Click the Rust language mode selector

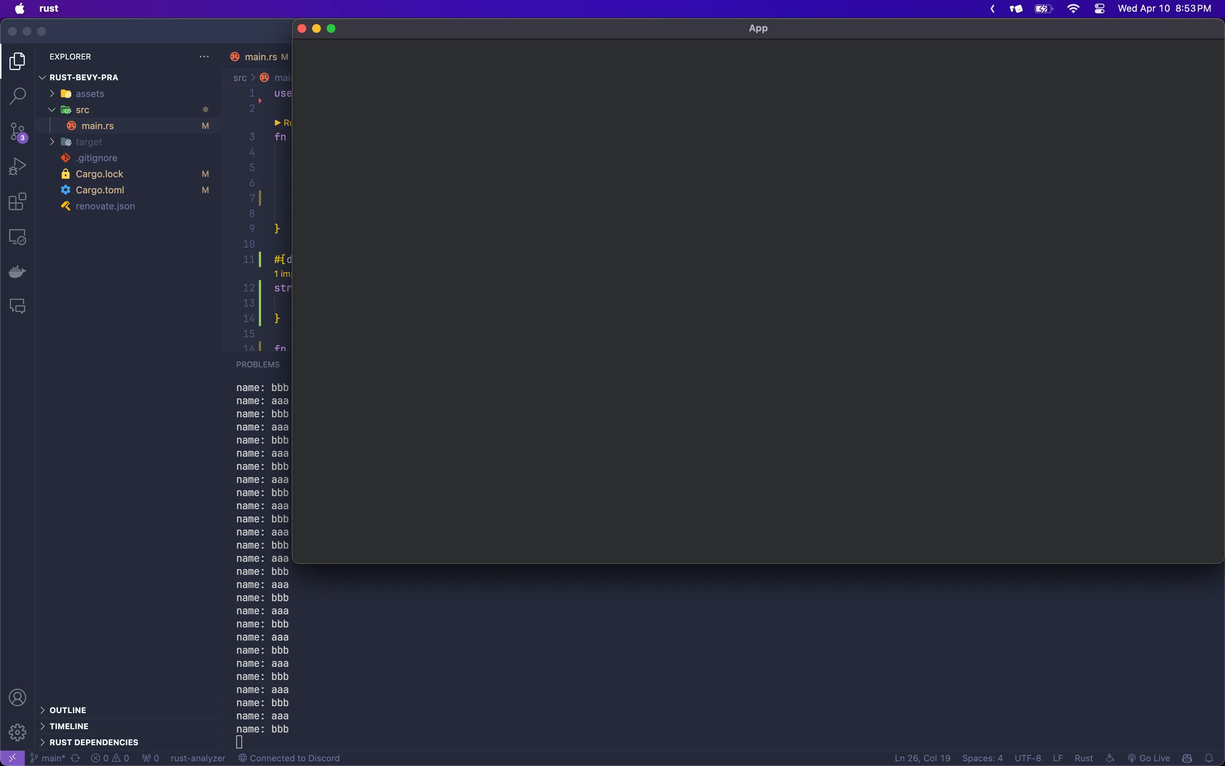point(1084,758)
